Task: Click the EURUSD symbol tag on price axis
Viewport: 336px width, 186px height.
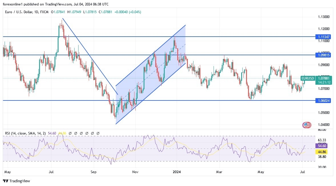Action: click(x=307, y=78)
